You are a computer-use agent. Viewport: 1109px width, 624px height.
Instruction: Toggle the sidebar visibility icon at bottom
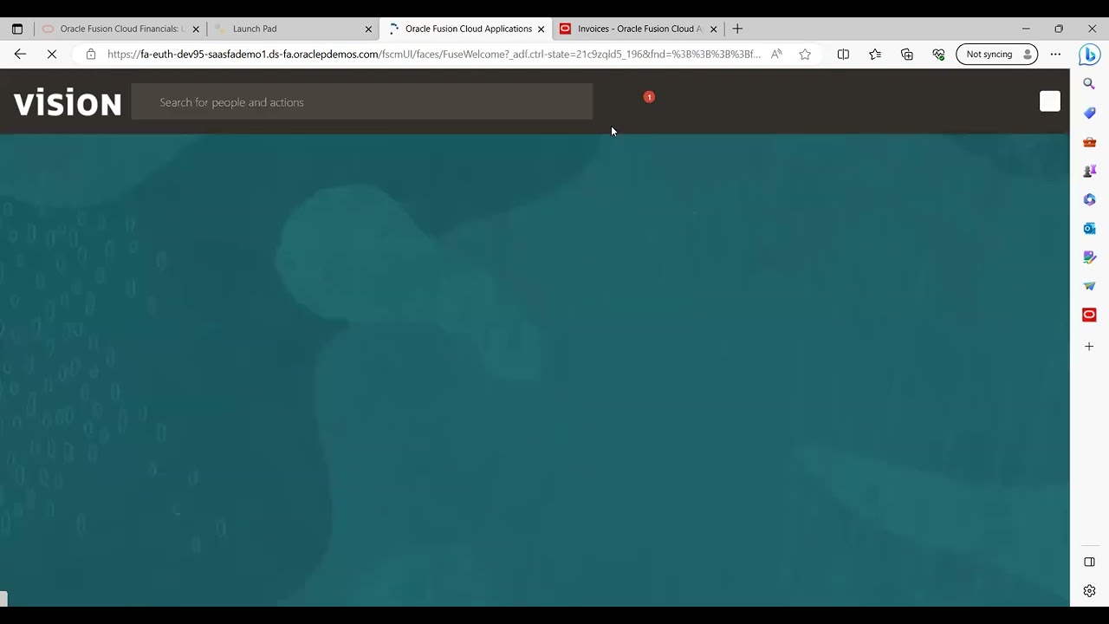pos(1089,562)
